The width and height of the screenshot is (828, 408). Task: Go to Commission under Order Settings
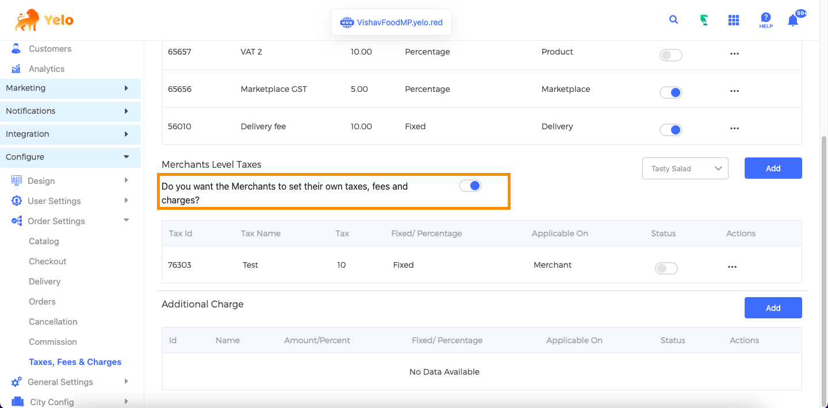[x=53, y=342]
